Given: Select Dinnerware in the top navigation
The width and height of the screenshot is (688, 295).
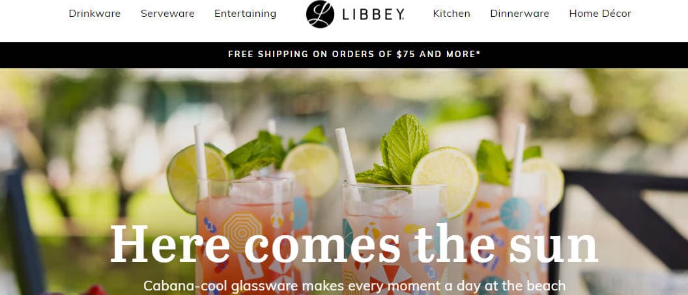Looking at the screenshot, I should click(519, 14).
